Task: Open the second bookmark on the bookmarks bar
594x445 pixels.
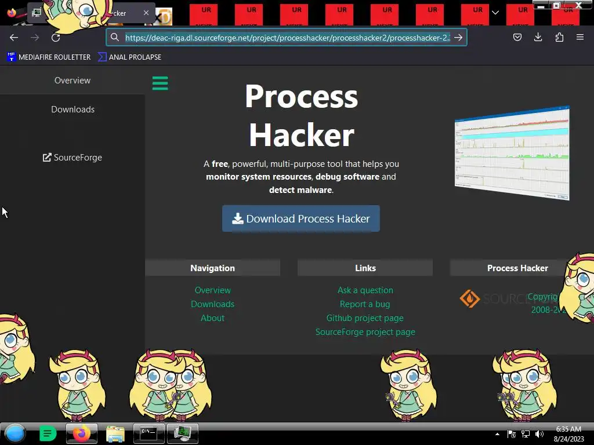Action: pos(129,57)
